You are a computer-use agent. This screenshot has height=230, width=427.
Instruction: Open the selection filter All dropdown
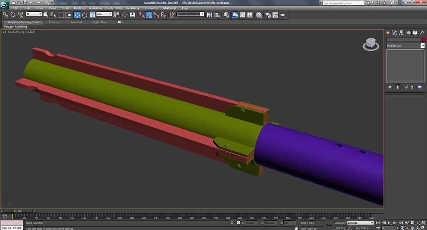34,14
